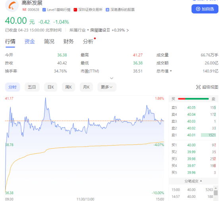Image resolution: width=220 pixels, height=201 pixels.
Task: Click the 卖2 price 40.02
Action: click(x=191, y=128)
